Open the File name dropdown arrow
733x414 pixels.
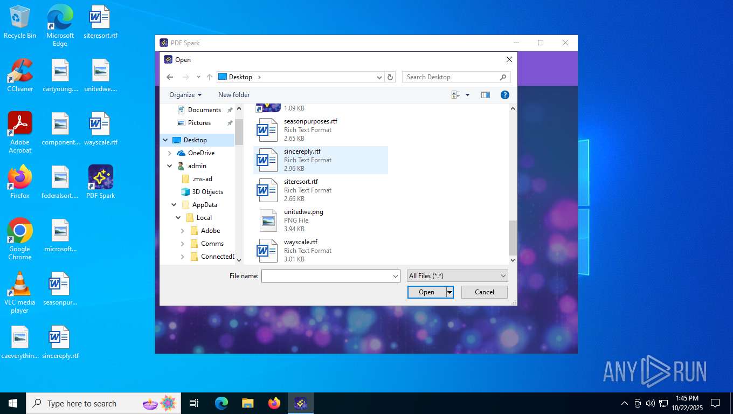point(396,276)
